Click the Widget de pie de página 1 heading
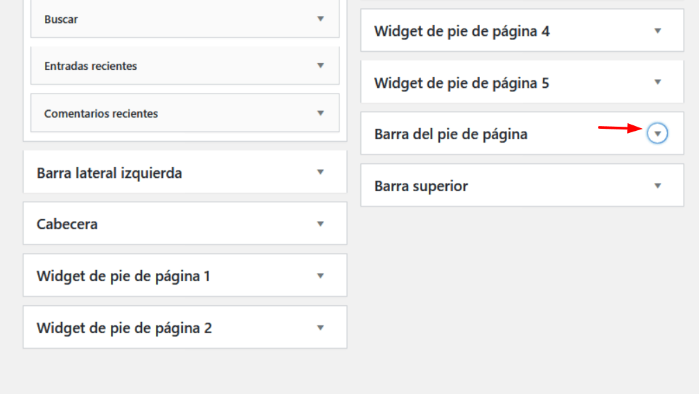699x394 pixels. tap(123, 277)
